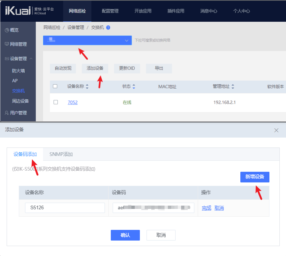
Task: Click the 交换机 breadcrumb text
Action: (x=98, y=28)
